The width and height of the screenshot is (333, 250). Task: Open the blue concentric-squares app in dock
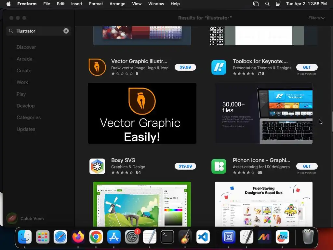click(x=229, y=237)
